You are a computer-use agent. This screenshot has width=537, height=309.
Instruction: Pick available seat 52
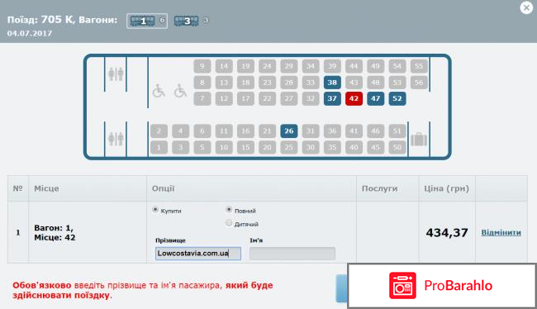(397, 98)
